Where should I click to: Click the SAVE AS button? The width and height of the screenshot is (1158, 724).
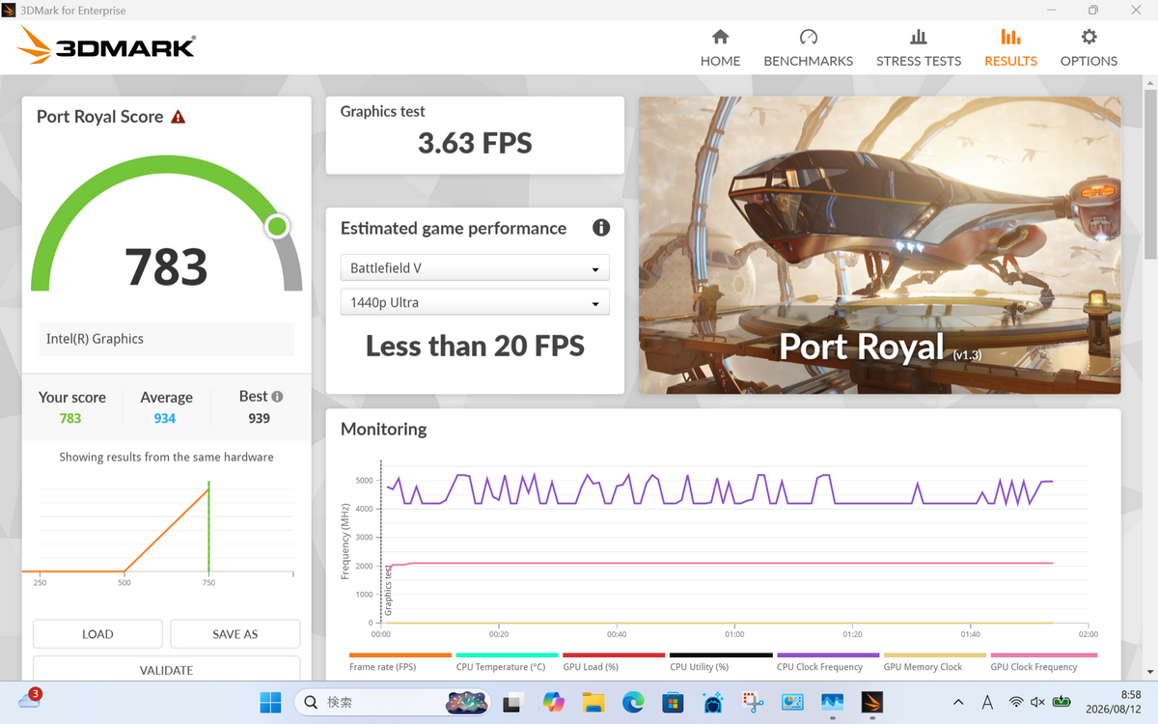click(x=235, y=634)
